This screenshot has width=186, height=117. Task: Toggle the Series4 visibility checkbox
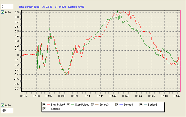pyautogui.click(x=117, y=105)
